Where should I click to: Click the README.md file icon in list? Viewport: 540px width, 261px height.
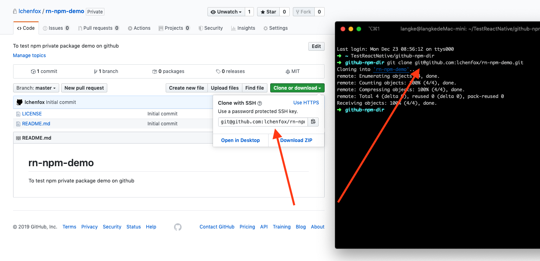tap(18, 124)
